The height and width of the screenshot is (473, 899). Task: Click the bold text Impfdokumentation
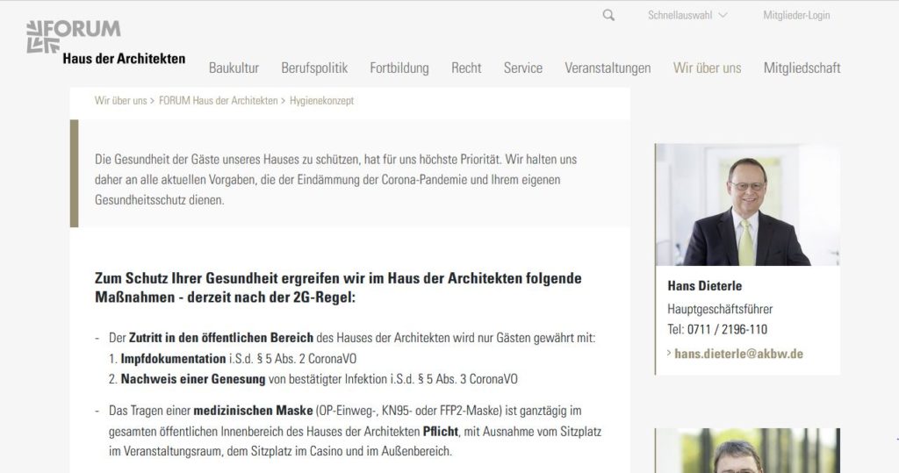tap(173, 359)
